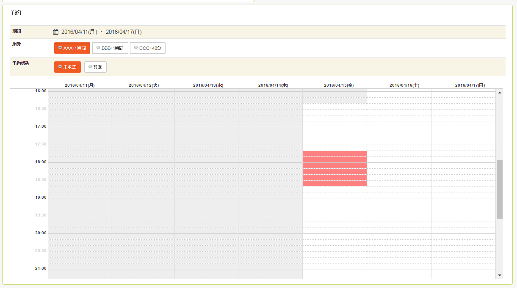Click the 2016/04/16(土) column header
Image resolution: width=517 pixels, height=288 pixels.
tap(404, 85)
